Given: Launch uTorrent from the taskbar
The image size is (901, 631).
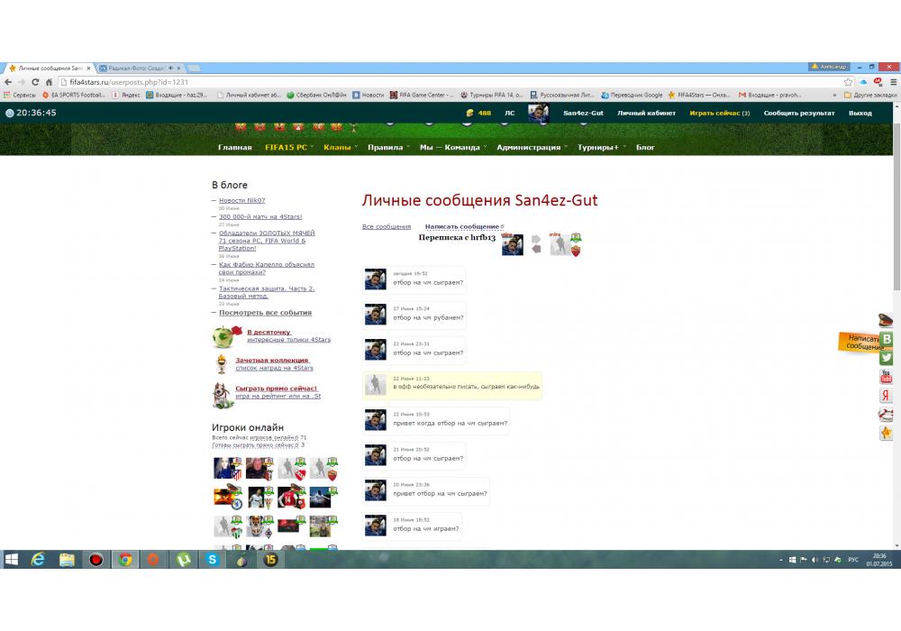Looking at the screenshot, I should 183,560.
